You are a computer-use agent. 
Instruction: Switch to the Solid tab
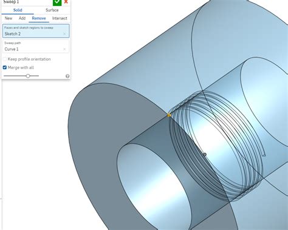(18, 10)
